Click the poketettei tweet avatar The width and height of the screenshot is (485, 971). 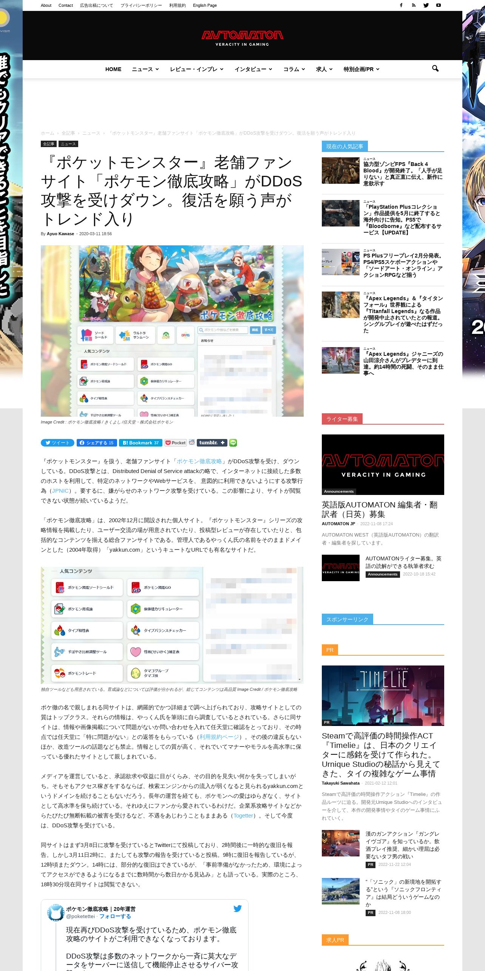(56, 912)
